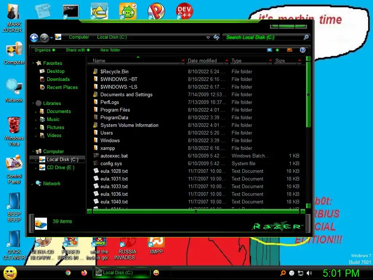
Task: Select the Documents and Settings folder icon
Action: 95,94
